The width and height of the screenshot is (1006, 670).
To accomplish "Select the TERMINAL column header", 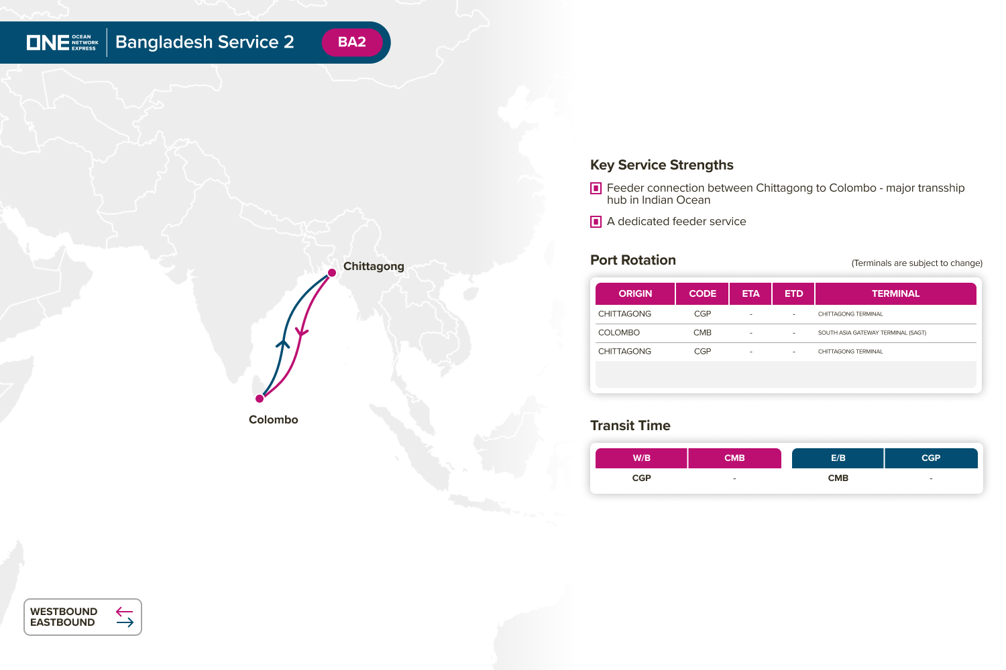I will point(895,293).
